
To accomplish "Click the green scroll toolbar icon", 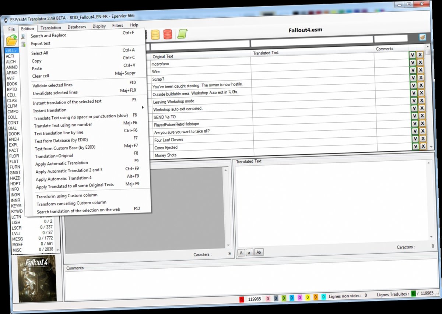I will [182, 34].
